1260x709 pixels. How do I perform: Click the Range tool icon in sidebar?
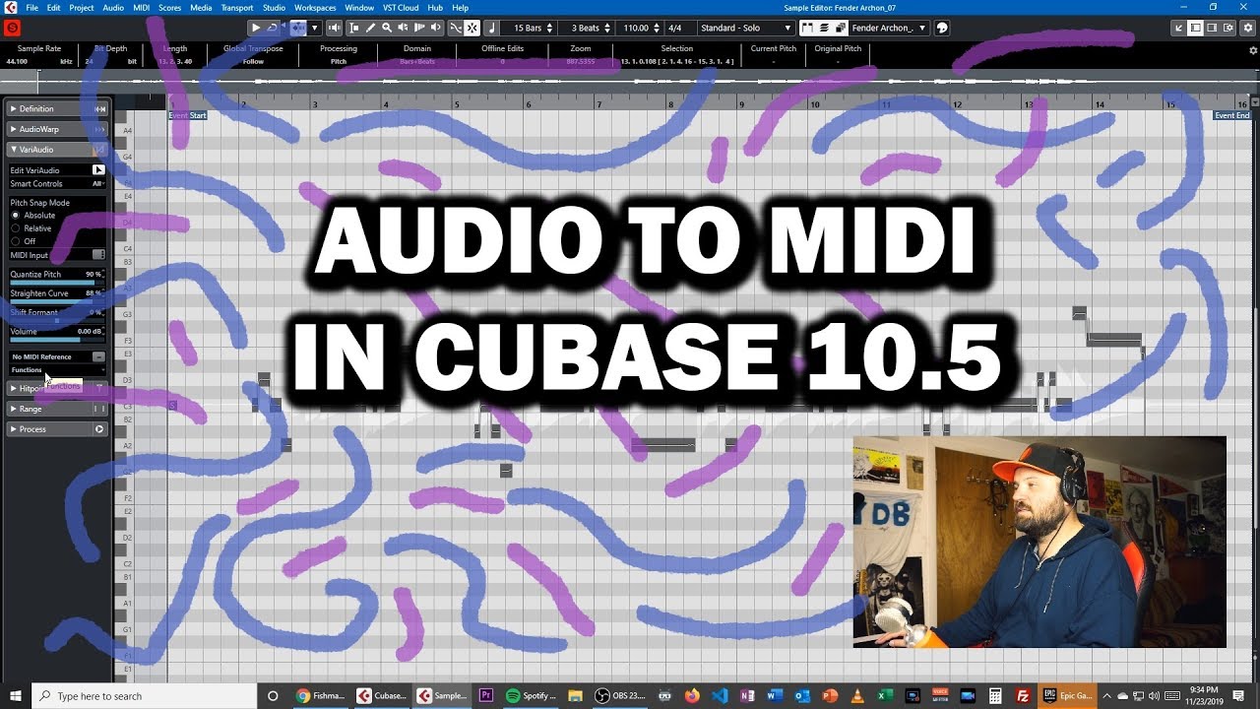(x=99, y=409)
